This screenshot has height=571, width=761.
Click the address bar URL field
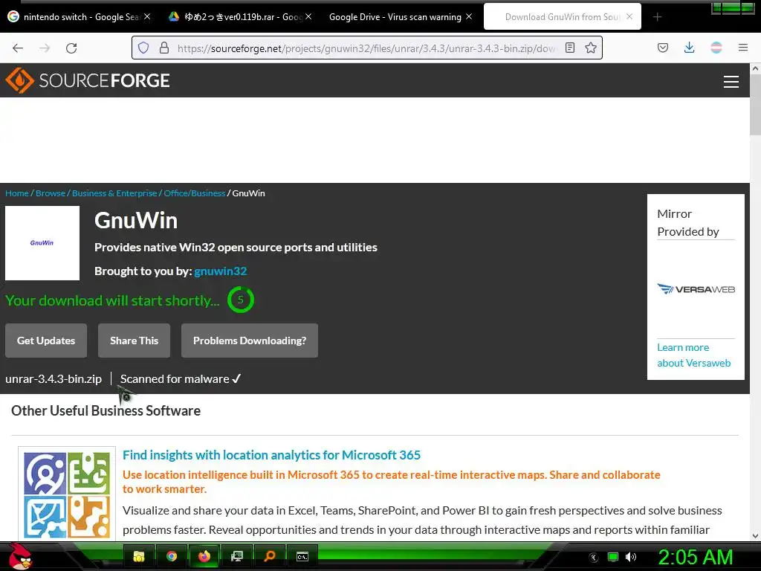[x=366, y=48]
